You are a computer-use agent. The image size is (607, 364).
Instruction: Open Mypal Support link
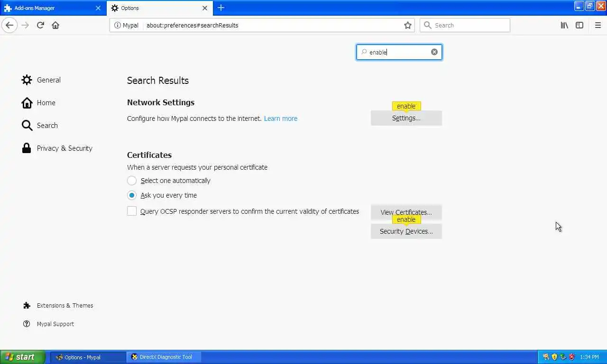[x=48, y=324]
